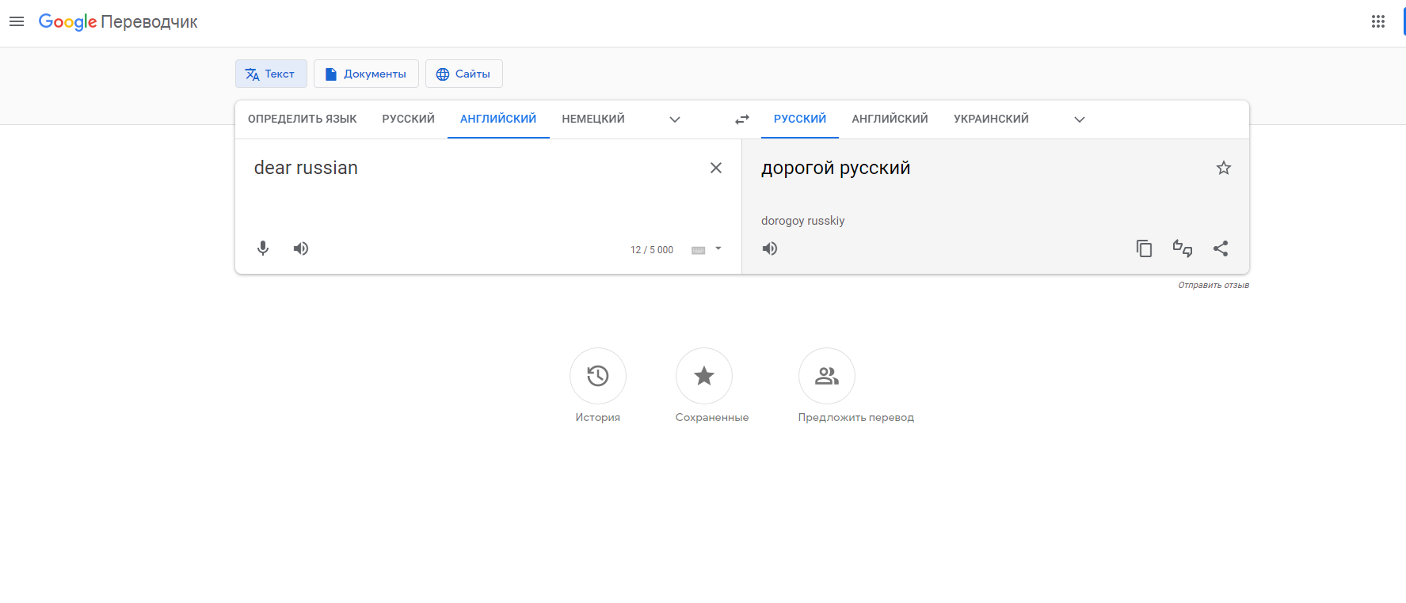Viewport: 1406px width, 603px height.
Task: Save translation with star icon
Action: point(1224,168)
